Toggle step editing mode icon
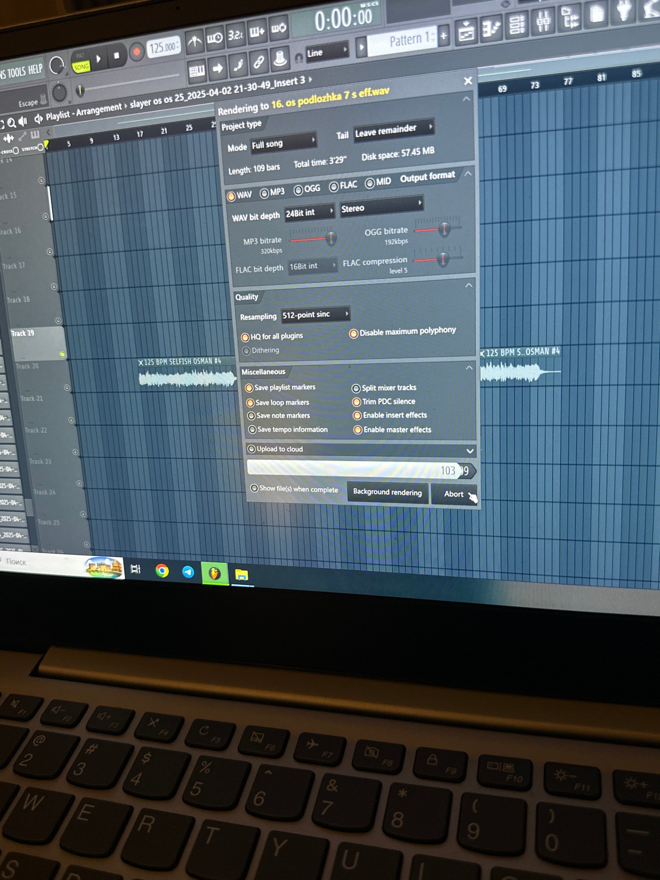The height and width of the screenshot is (880, 660). tap(239, 65)
